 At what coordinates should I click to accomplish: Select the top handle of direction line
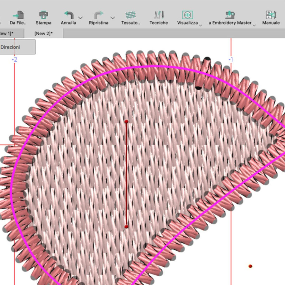click(x=126, y=121)
